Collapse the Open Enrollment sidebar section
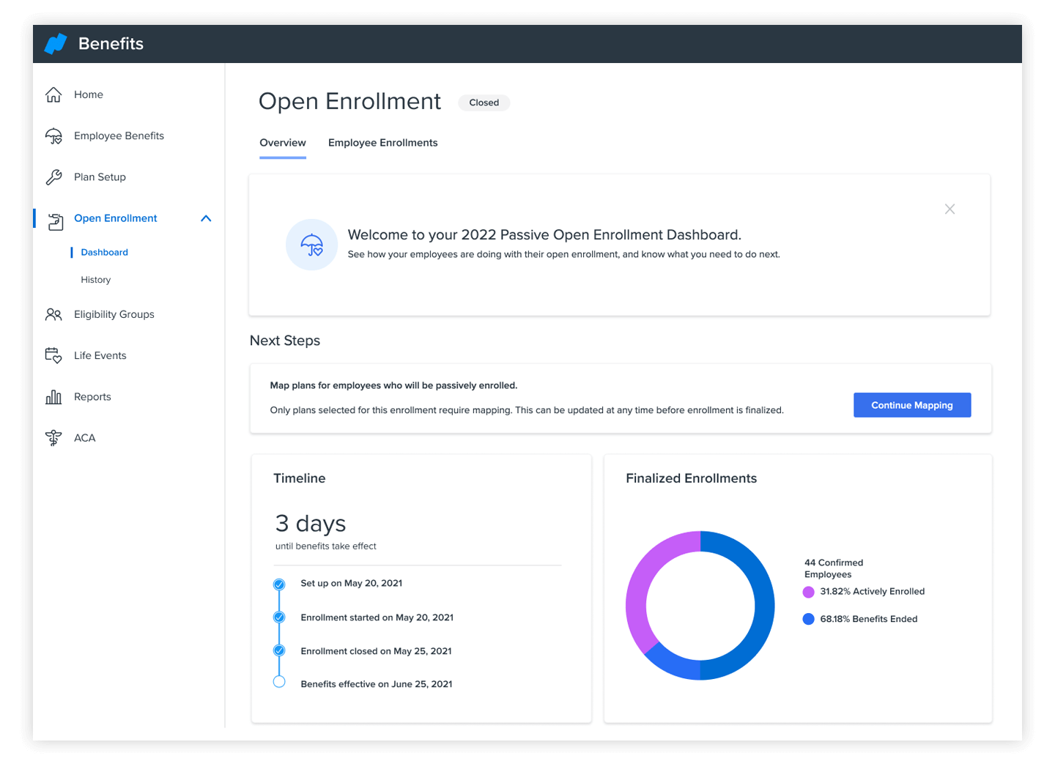 click(x=206, y=218)
